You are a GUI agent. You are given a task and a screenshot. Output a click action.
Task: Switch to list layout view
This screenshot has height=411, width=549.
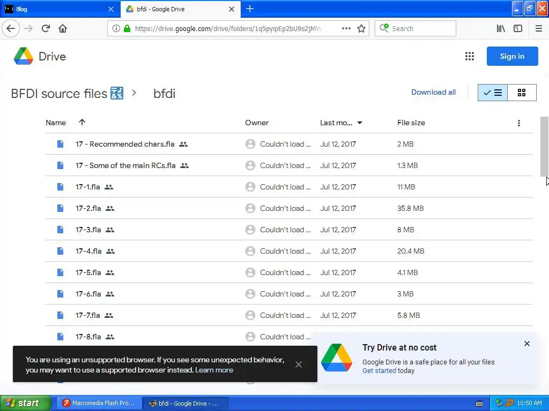pyautogui.click(x=493, y=93)
